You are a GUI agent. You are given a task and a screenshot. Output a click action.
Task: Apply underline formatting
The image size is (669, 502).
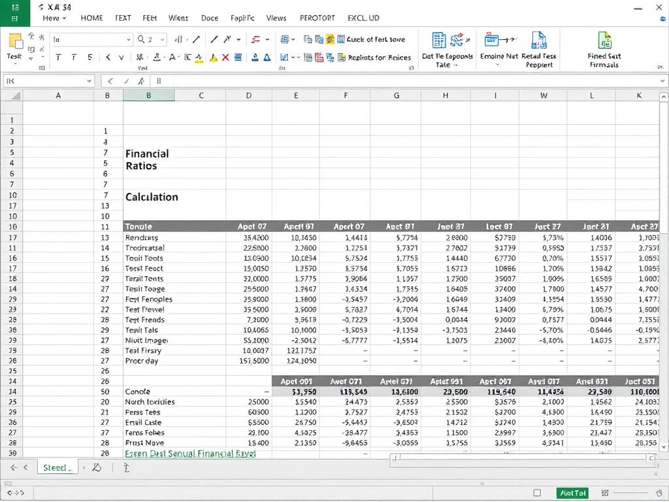click(x=90, y=57)
